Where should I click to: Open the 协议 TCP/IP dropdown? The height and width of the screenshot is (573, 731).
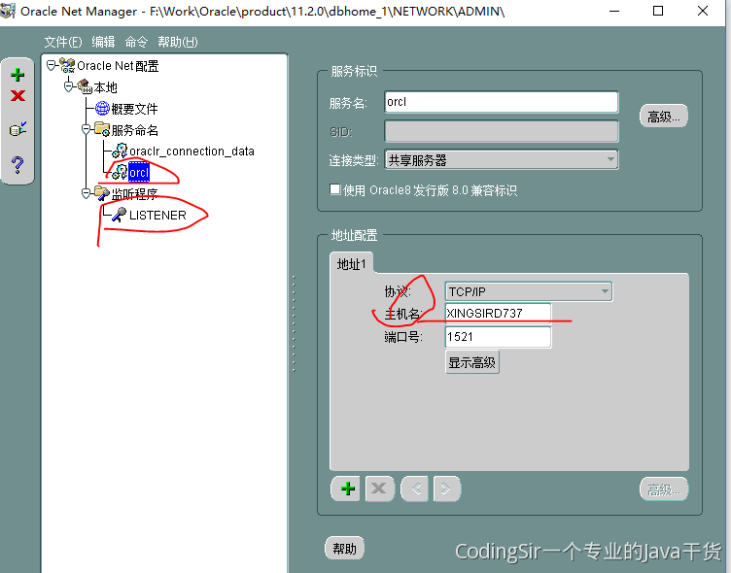pos(528,291)
